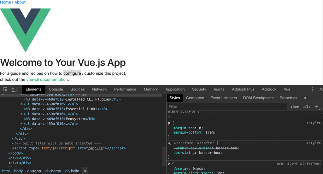Screen dimensions: 323x174
Task: Expand the collapsed p element row
Action: 21,95
